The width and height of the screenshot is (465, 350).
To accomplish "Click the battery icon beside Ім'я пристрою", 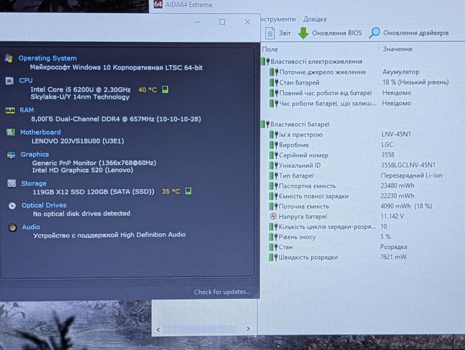I will tap(273, 134).
